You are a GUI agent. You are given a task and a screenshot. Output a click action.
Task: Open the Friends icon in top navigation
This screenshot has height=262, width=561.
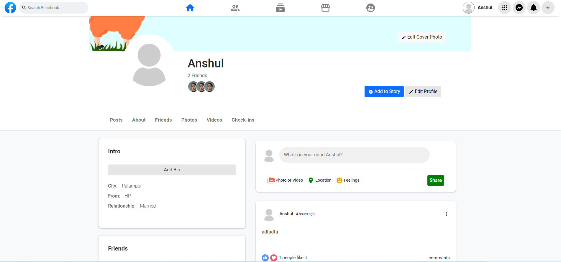pyautogui.click(x=235, y=8)
